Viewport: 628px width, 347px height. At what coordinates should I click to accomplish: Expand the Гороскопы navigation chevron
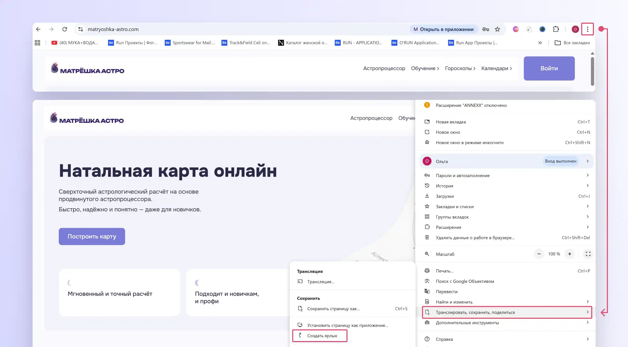(475, 68)
